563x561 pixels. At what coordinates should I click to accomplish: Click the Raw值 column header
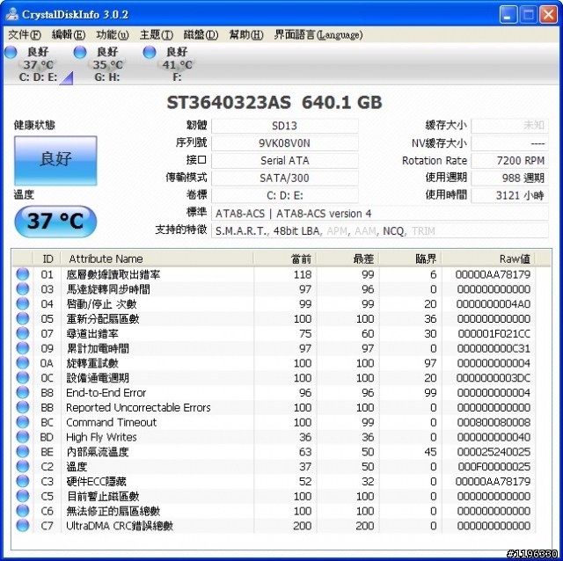point(489,259)
